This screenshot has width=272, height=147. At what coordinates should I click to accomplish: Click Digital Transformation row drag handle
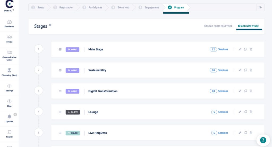point(60,91)
